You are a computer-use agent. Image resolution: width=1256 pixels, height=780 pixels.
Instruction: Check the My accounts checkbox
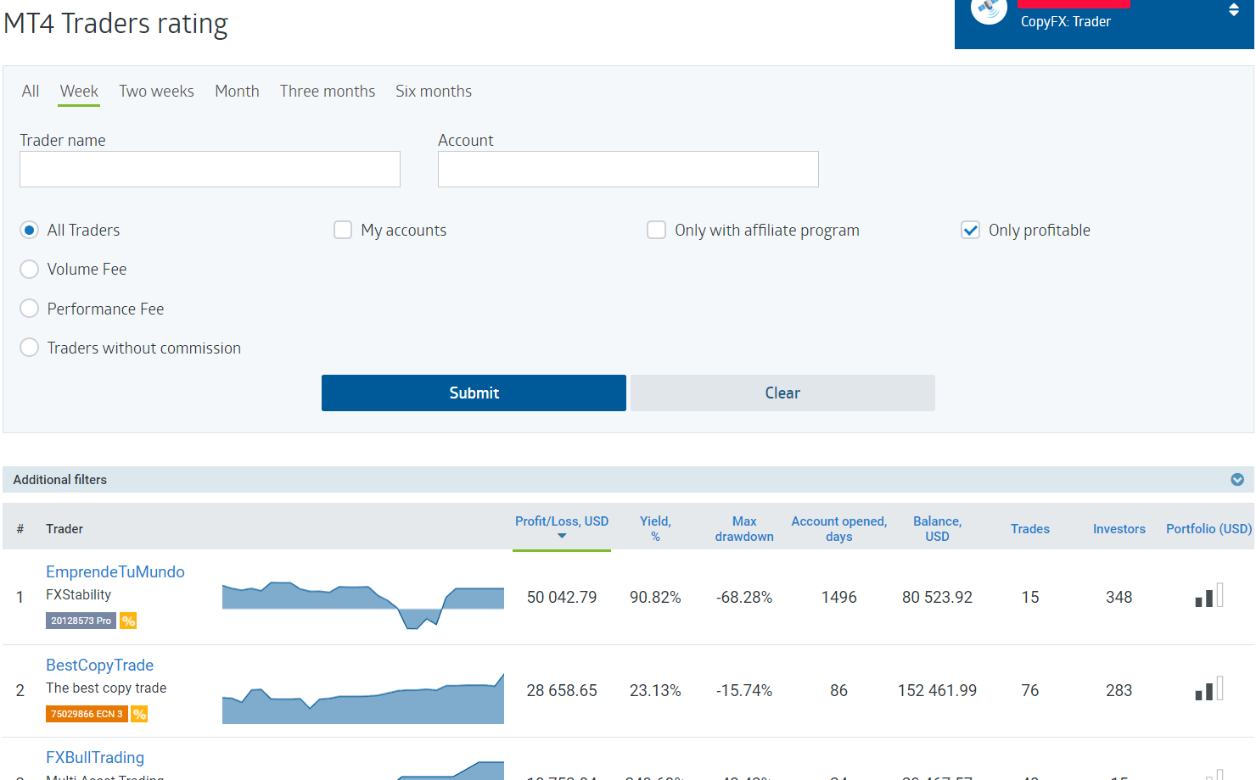[343, 230]
